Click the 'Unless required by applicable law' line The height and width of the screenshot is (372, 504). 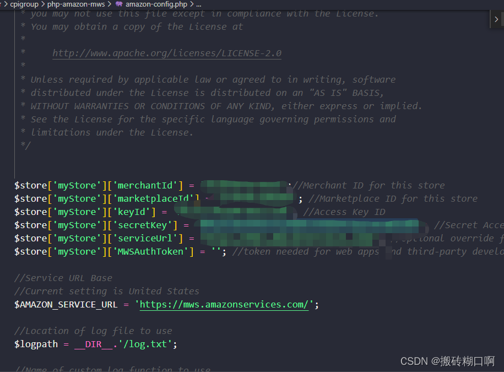[208, 79]
